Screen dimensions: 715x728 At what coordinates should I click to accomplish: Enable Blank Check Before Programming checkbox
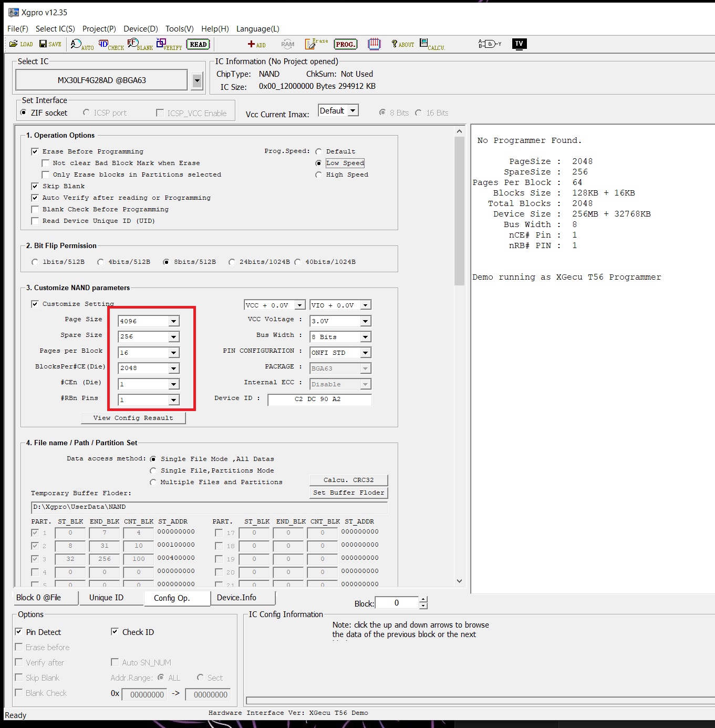(x=35, y=209)
